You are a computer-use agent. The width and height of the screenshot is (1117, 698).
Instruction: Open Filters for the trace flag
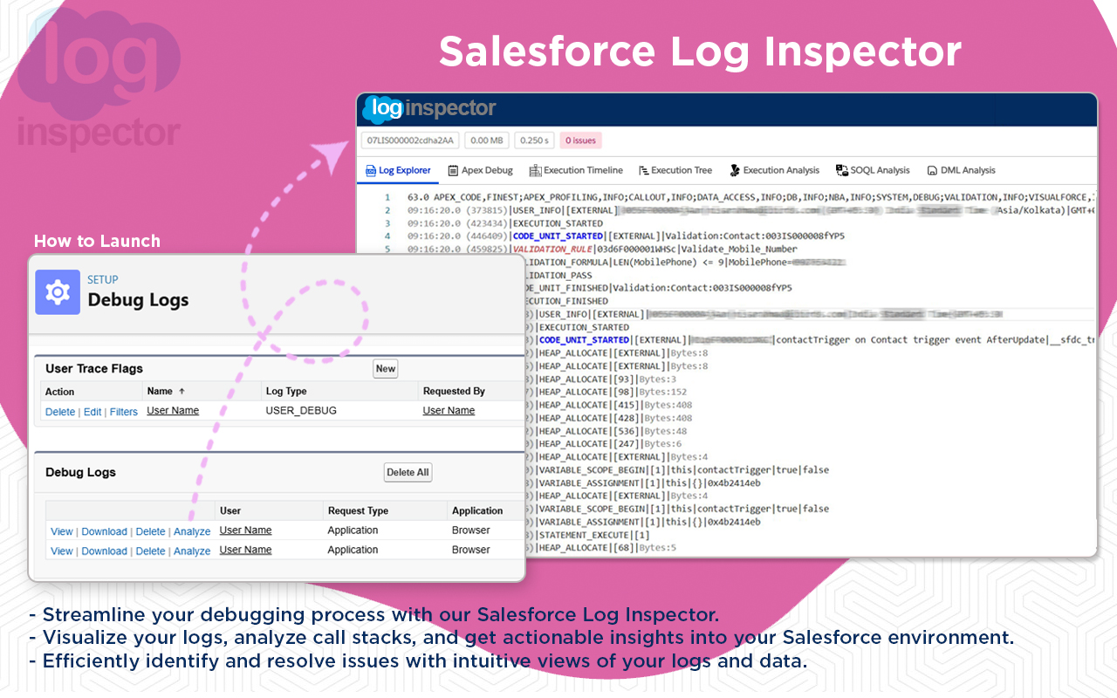pos(124,412)
